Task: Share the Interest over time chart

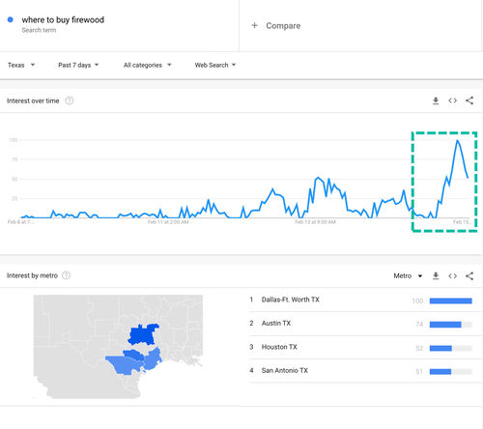Action: pyautogui.click(x=469, y=100)
